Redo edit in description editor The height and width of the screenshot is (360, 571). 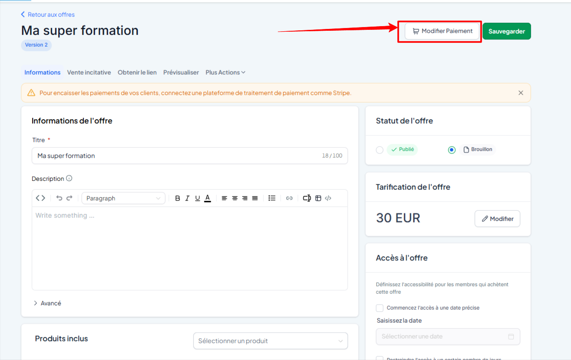(69, 198)
